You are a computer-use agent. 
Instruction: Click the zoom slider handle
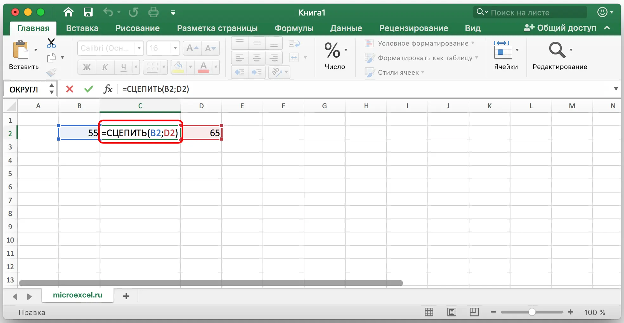[x=532, y=312]
